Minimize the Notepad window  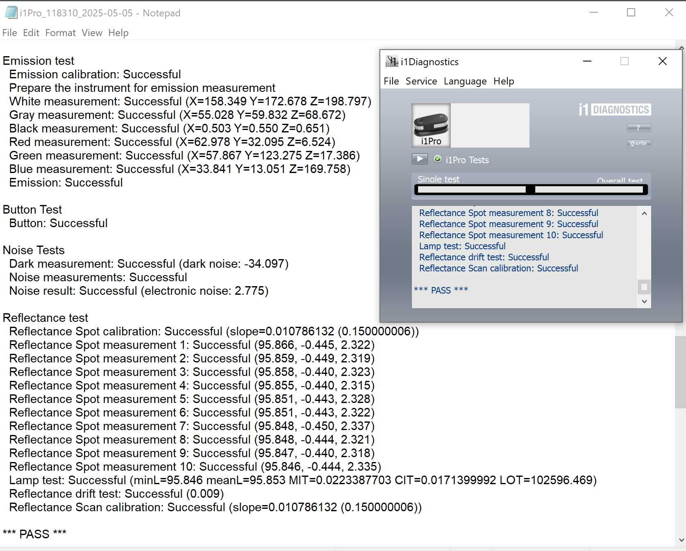594,13
